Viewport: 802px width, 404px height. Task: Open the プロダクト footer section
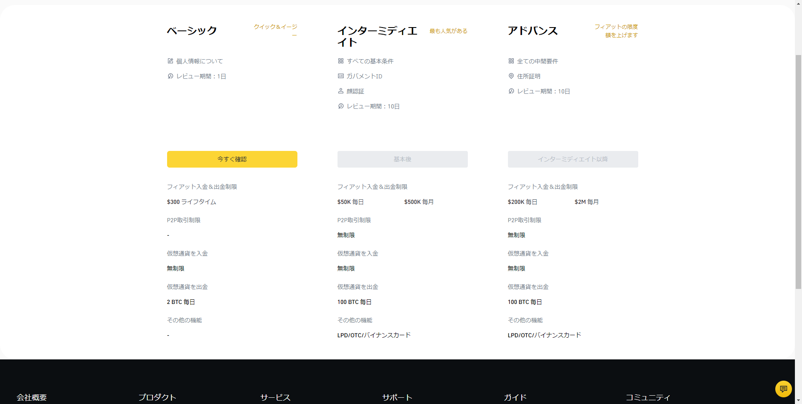(157, 397)
